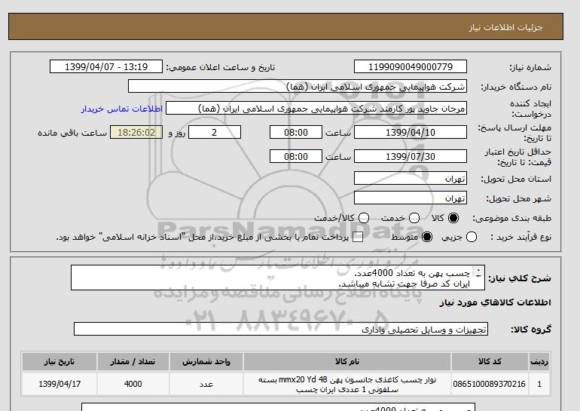Open the buyer contact info link اطلاعات تماس خریدار
Image resolution: width=580 pixels, height=411 pixels.
(122, 109)
